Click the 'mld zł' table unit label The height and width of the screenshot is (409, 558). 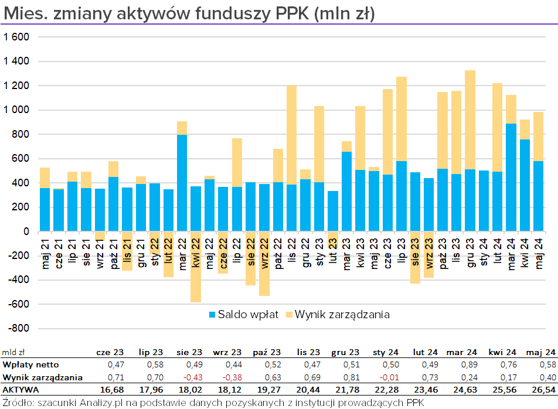12,353
